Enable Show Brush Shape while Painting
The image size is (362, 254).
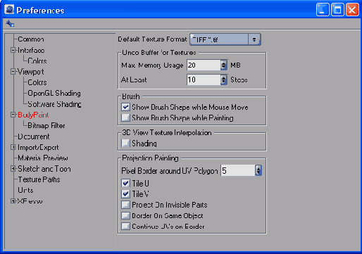click(125, 118)
